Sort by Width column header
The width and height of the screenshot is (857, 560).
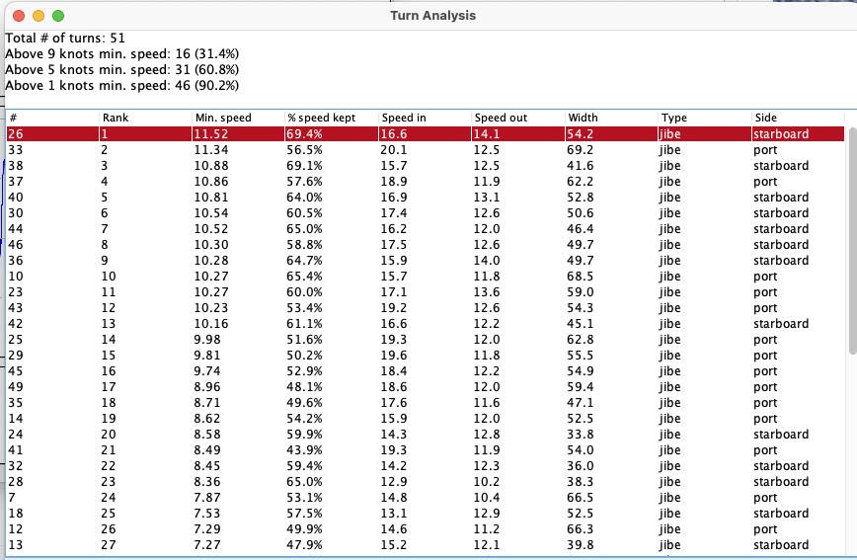[x=584, y=118]
